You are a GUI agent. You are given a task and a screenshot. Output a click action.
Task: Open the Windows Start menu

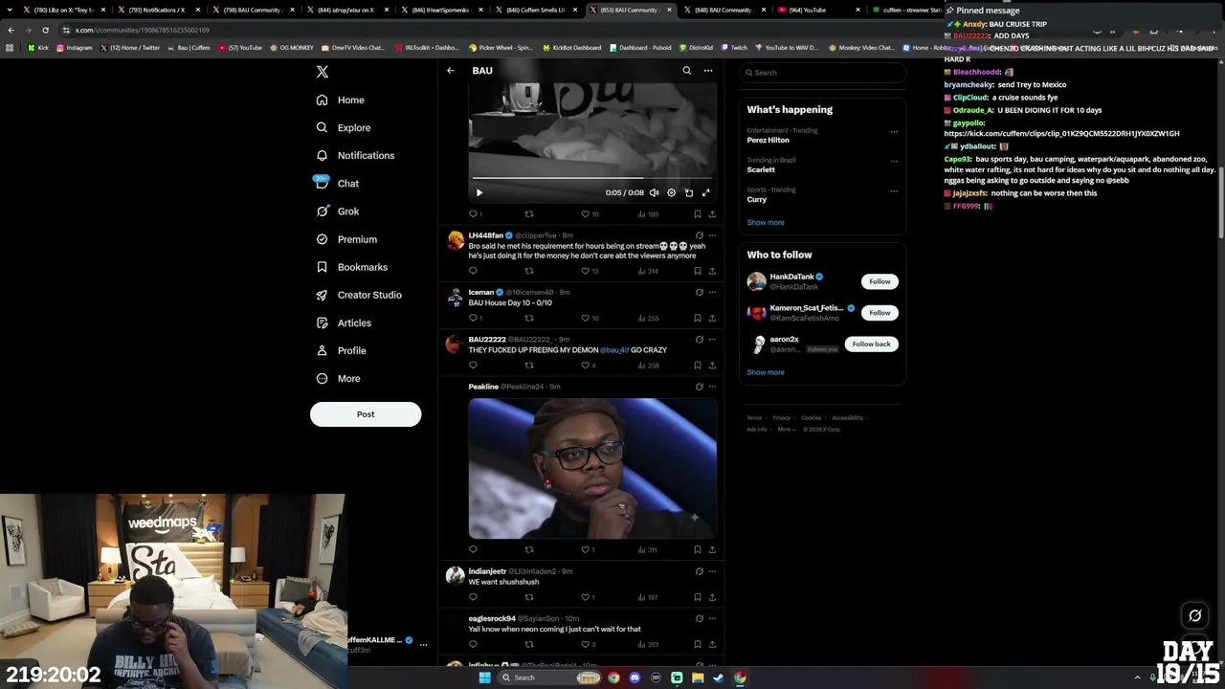click(484, 678)
